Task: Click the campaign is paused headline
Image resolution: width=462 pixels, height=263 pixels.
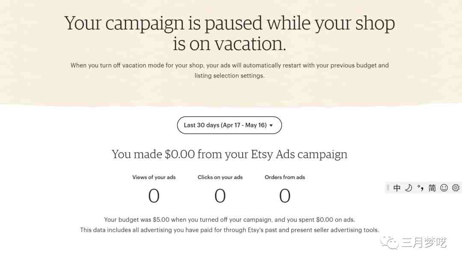Action: click(230, 34)
